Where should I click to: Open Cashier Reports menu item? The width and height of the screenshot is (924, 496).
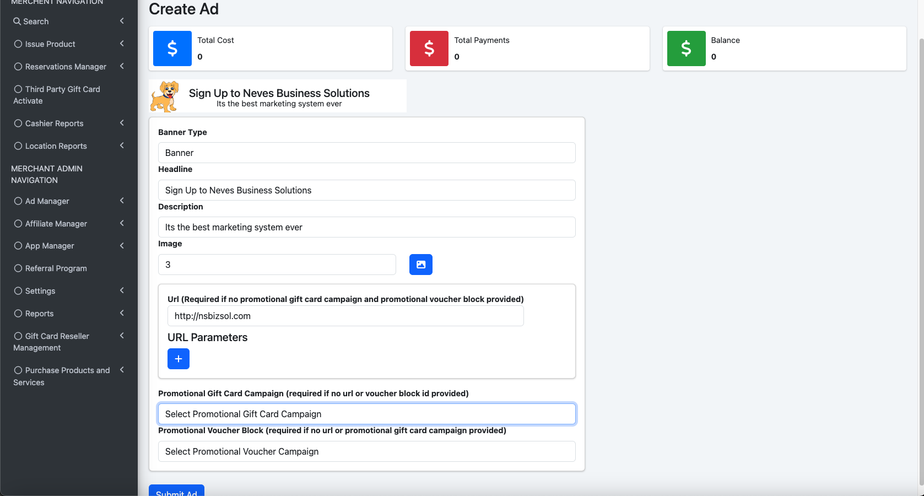pos(69,123)
